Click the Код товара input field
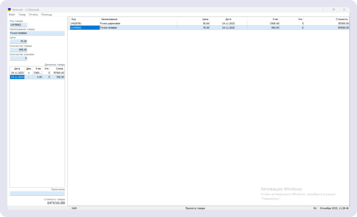 point(18,25)
